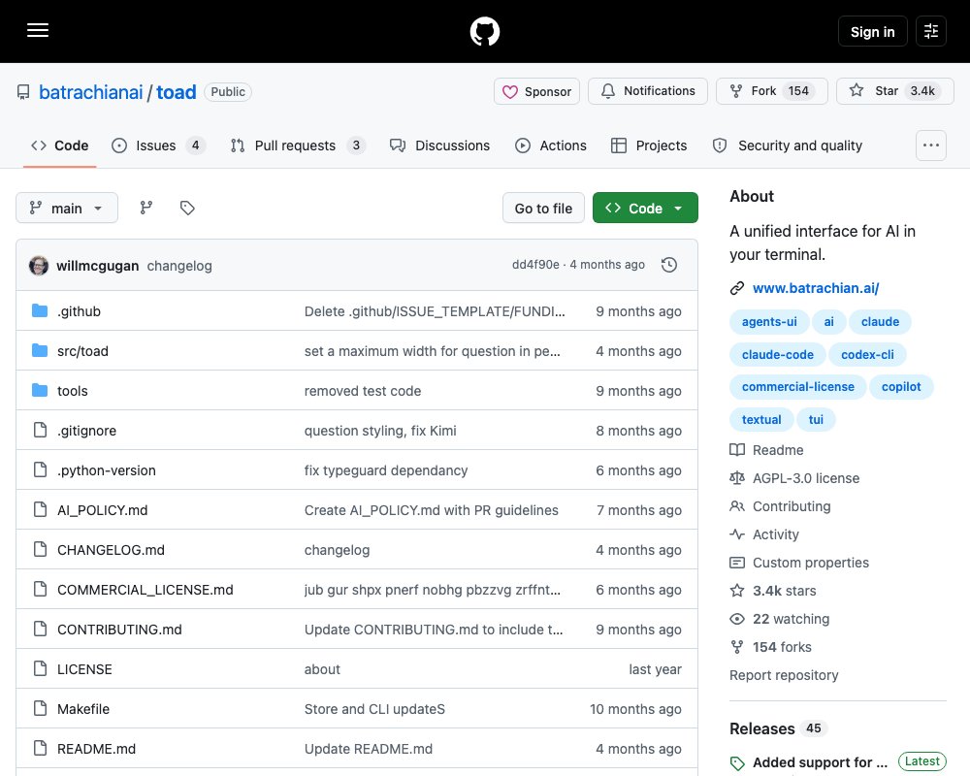This screenshot has width=970, height=776.
Task: Select the ai topic tag
Action: click(829, 322)
